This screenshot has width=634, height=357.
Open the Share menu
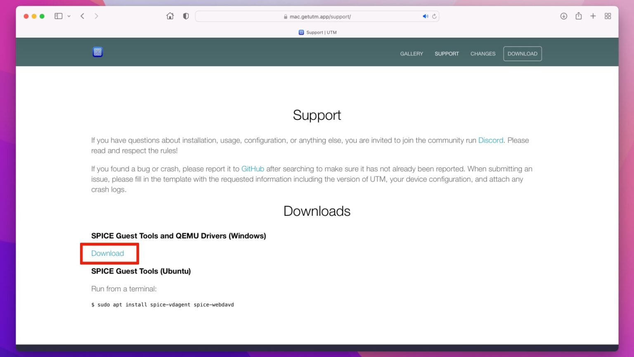coord(579,16)
